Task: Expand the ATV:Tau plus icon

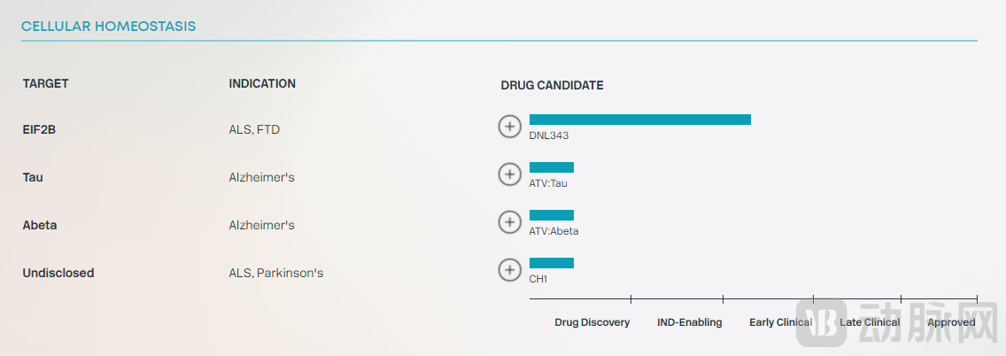Action: point(509,174)
